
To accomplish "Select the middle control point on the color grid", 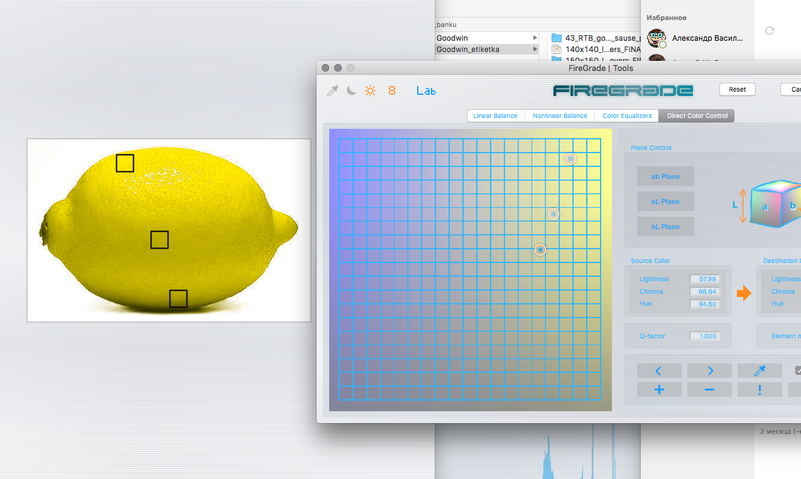I will 553,214.
